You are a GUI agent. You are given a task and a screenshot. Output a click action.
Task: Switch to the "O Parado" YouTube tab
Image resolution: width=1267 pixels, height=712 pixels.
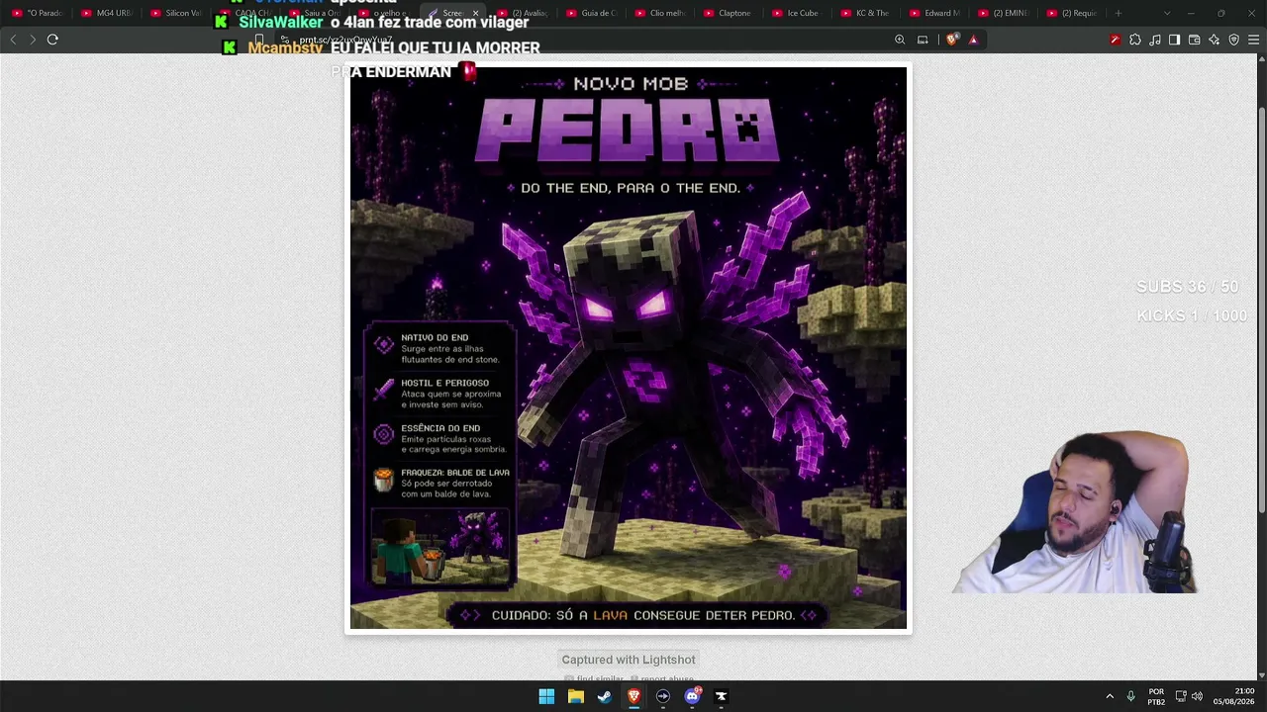coord(38,13)
